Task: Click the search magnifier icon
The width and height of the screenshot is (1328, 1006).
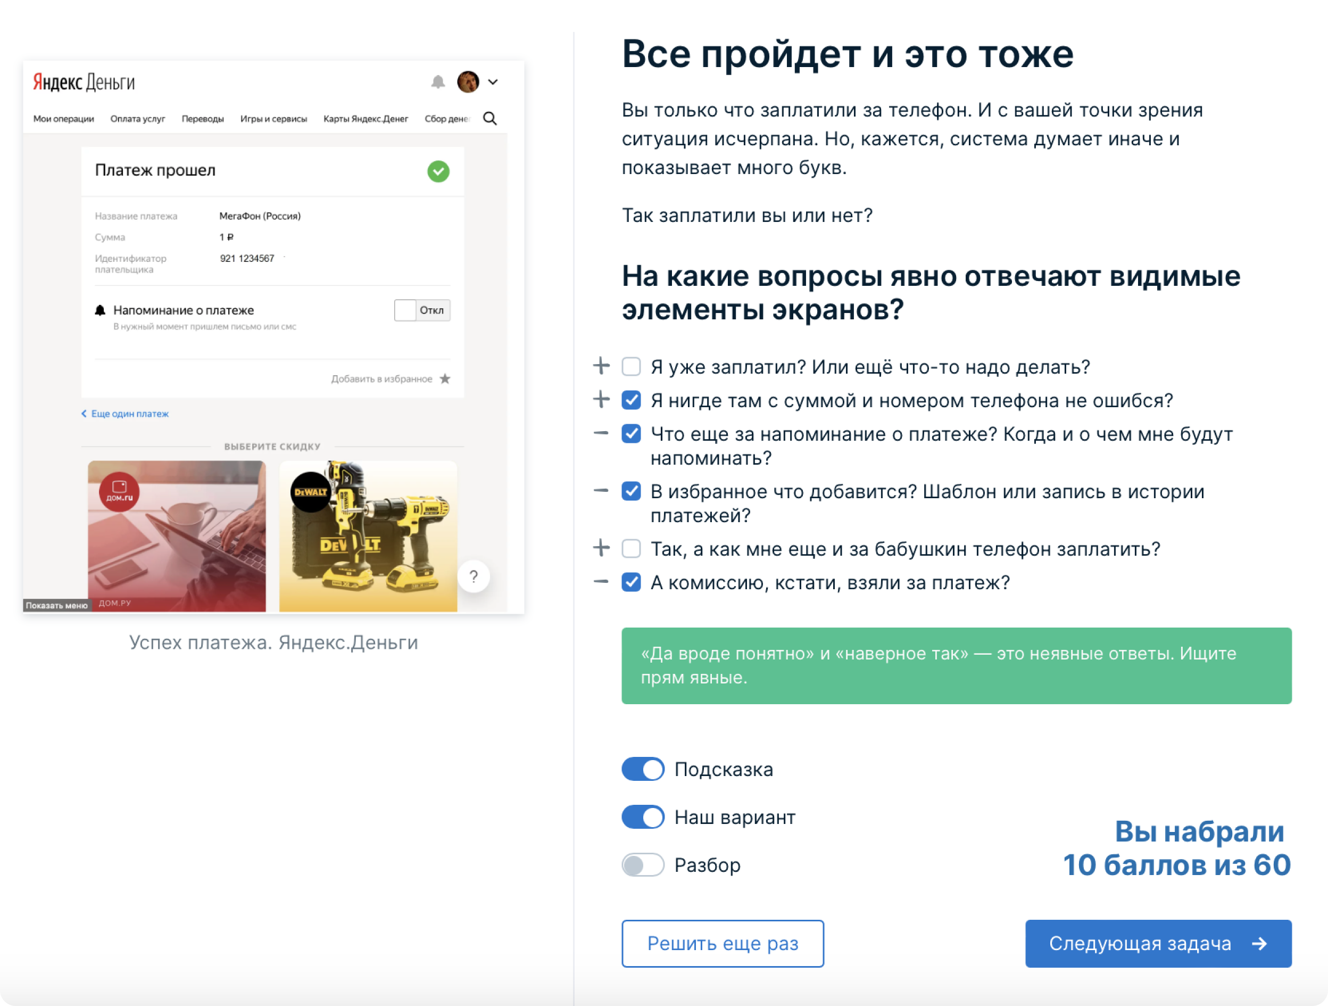Action: pos(490,118)
